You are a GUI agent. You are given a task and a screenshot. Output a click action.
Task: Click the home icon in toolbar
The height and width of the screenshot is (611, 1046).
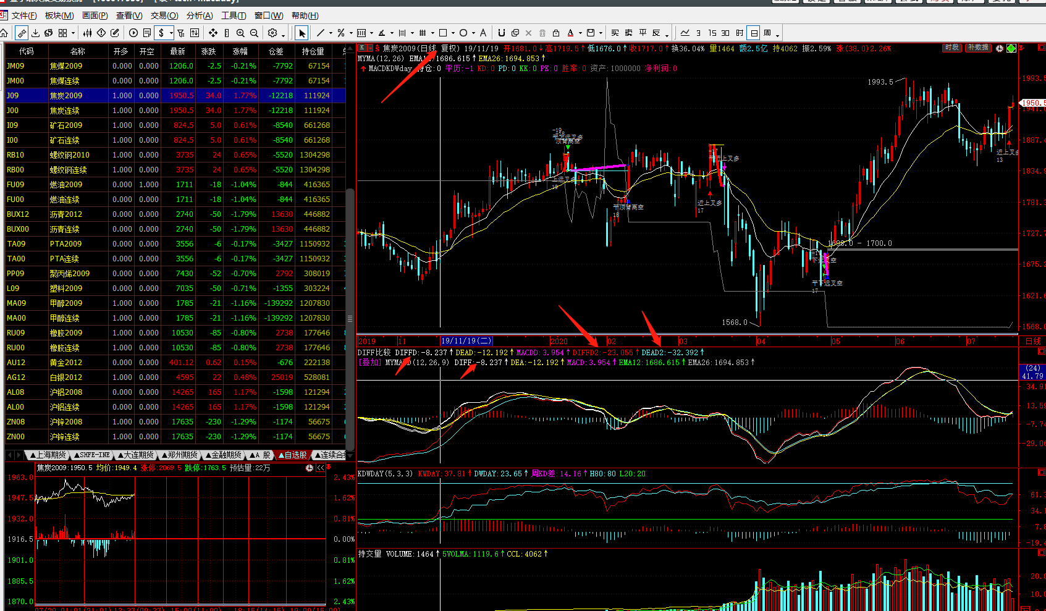tap(4, 33)
